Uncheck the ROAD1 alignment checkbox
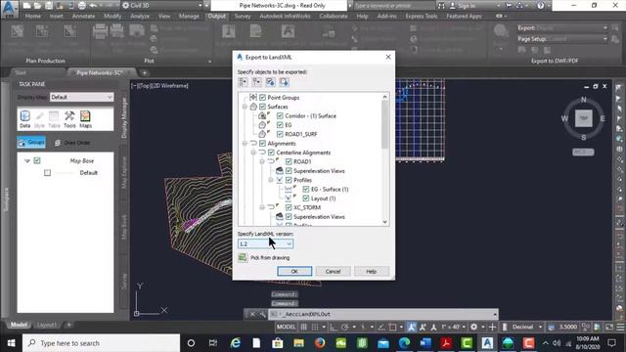The width and height of the screenshot is (626, 352). [x=289, y=161]
